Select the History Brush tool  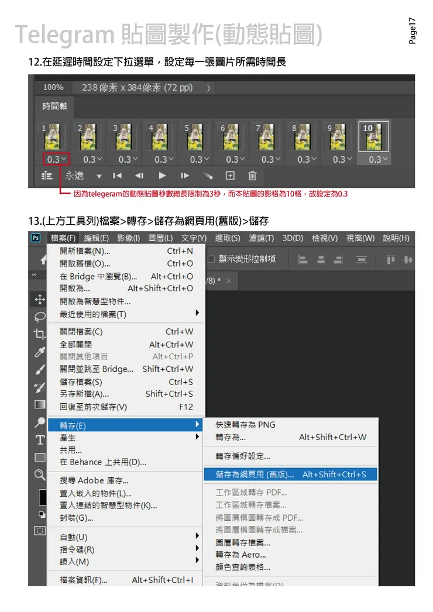(x=39, y=387)
